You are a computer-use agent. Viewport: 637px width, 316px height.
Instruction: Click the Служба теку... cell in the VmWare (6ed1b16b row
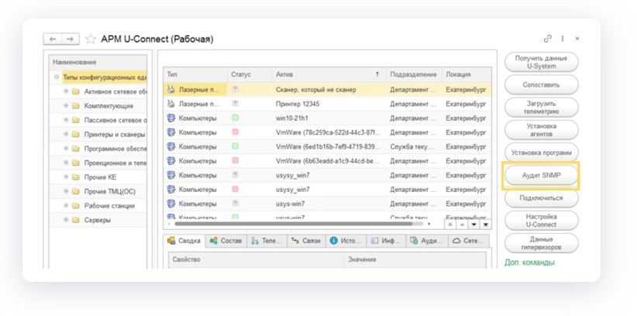(413, 146)
